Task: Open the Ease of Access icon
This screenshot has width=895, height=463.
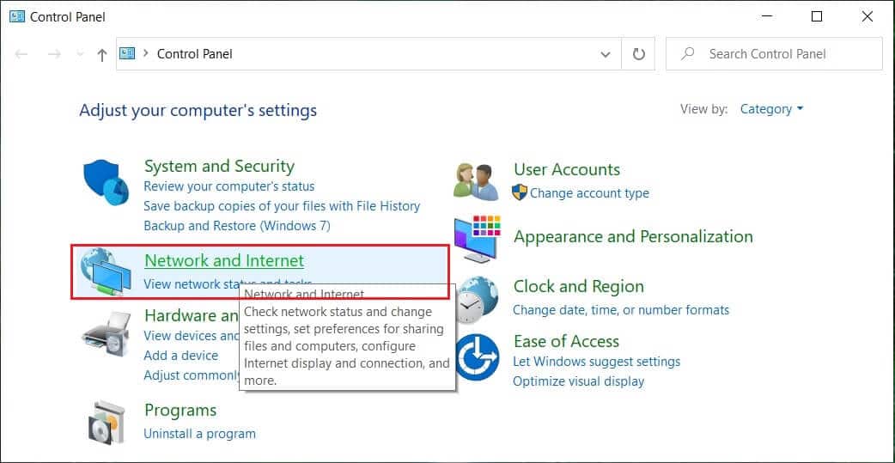Action: 477,356
